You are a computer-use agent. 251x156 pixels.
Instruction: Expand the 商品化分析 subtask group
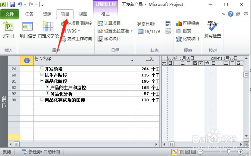[x=47, y=93]
